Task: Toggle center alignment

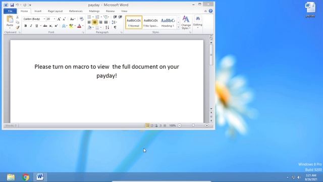Action: click(95, 22)
